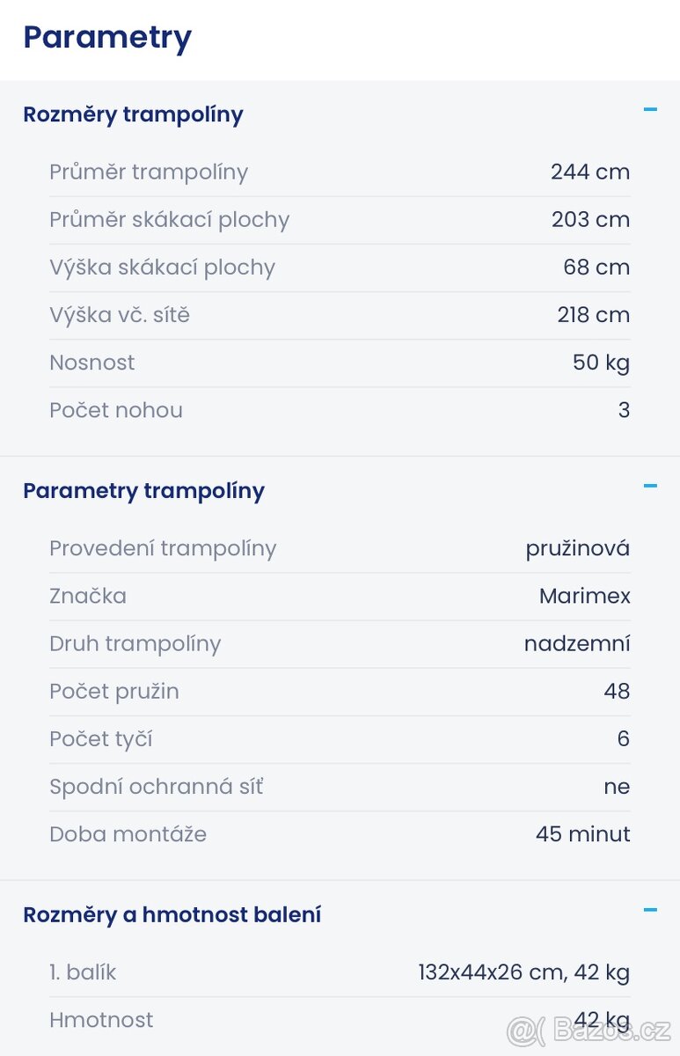Viewport: 680px width, 1056px height.
Task: Click the Bazos.cz watermark logo
Action: pyautogui.click(x=589, y=1028)
